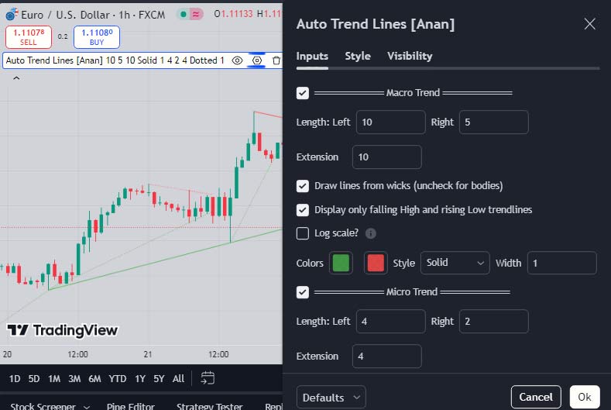Switch to the Visibility tab
This screenshot has width=611, height=410.
(410, 56)
